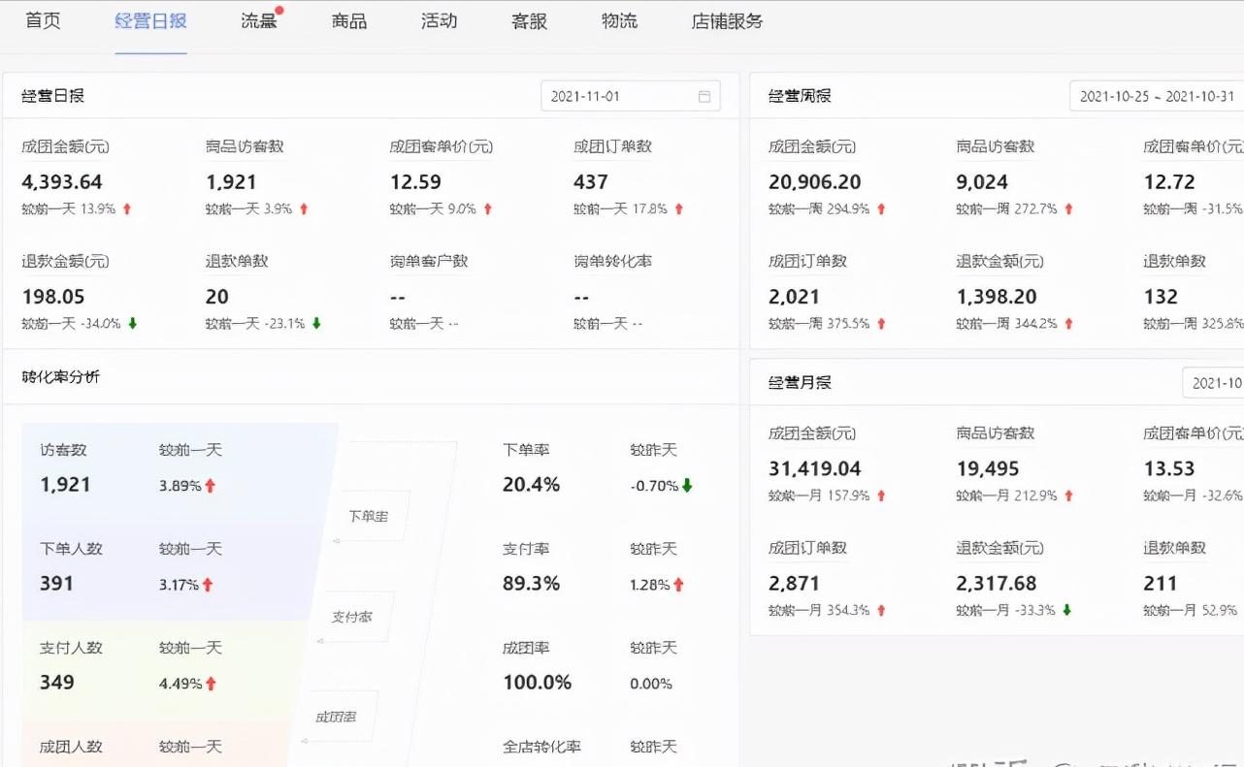Click the up arrow next to 375.5%
Image resolution: width=1244 pixels, height=767 pixels.
(x=881, y=323)
